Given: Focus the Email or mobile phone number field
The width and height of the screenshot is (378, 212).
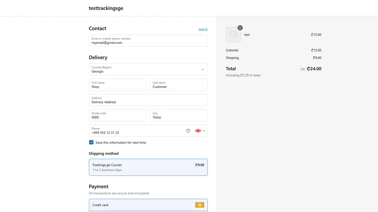Looking at the screenshot, I should 148,41.
